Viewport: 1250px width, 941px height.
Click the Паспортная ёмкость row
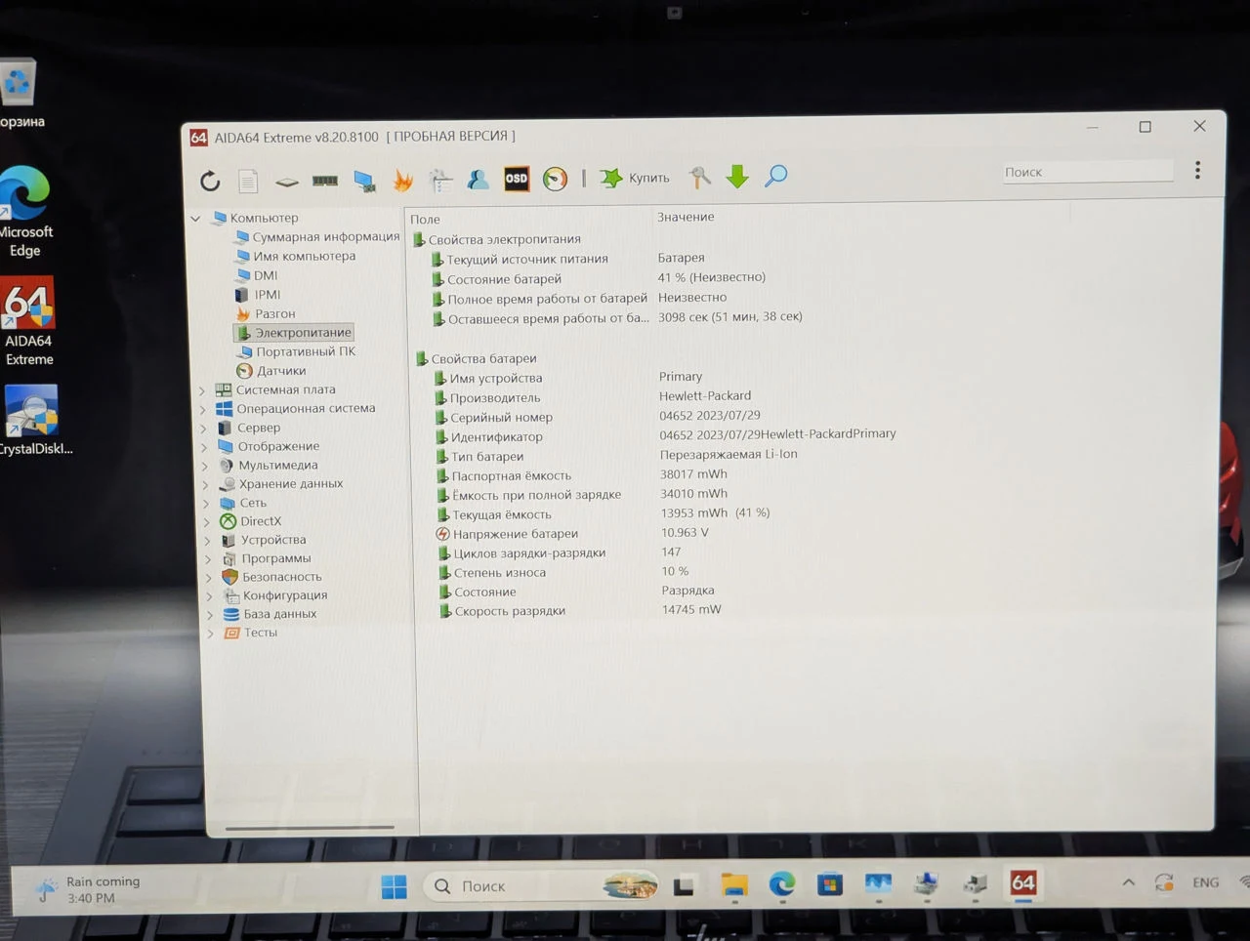[x=582, y=475]
